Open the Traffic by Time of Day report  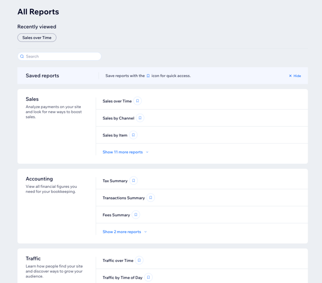coord(122,278)
